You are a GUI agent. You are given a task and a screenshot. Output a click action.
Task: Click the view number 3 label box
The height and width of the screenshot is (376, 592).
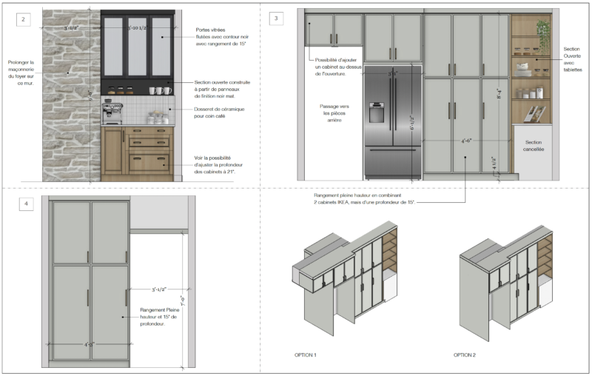276,18
